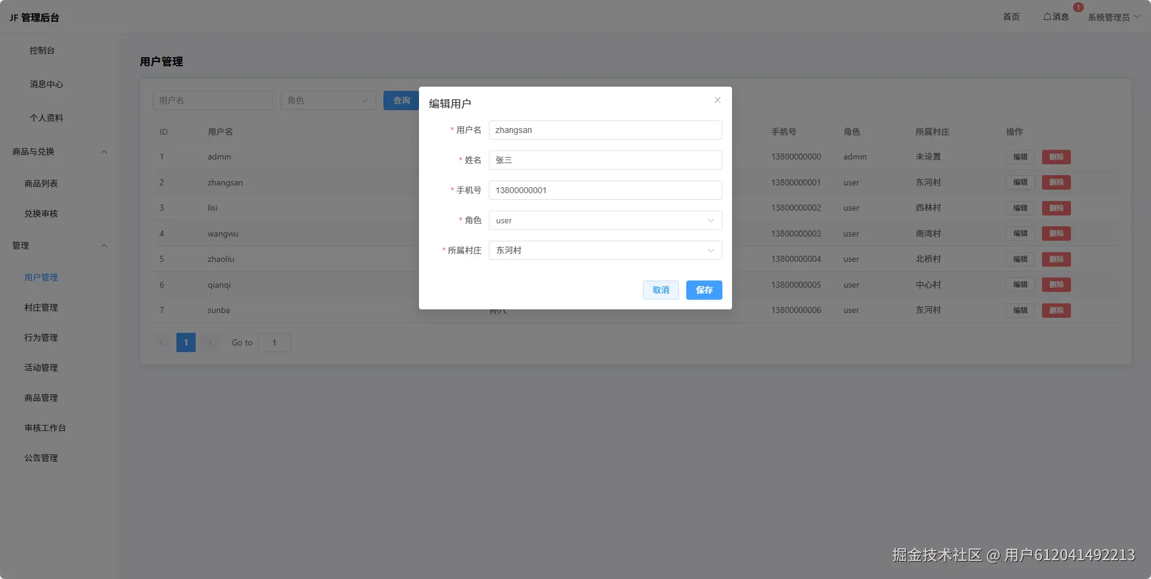Screen dimensions: 1151x579
Task: Close the 编辑用户 dialog via X
Action: click(717, 100)
